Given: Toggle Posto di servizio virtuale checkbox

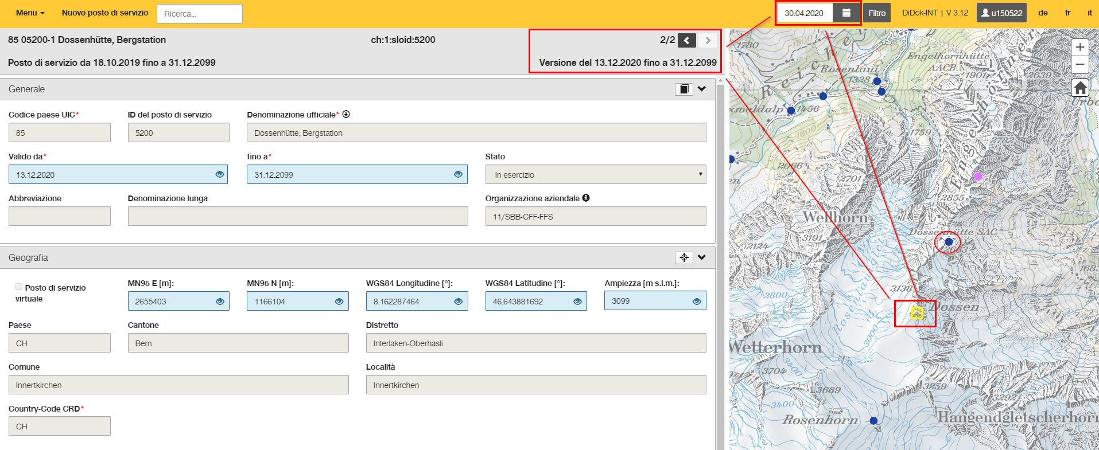Looking at the screenshot, I should (x=19, y=287).
